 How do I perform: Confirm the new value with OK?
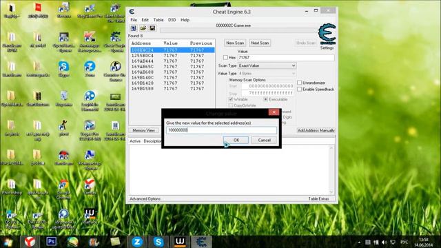point(236,140)
